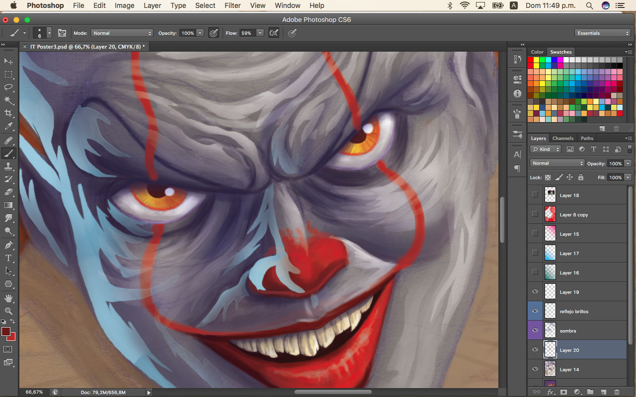Open the brush Mode dropdown
Viewport: 636px width, 397px height.
[x=122, y=33]
